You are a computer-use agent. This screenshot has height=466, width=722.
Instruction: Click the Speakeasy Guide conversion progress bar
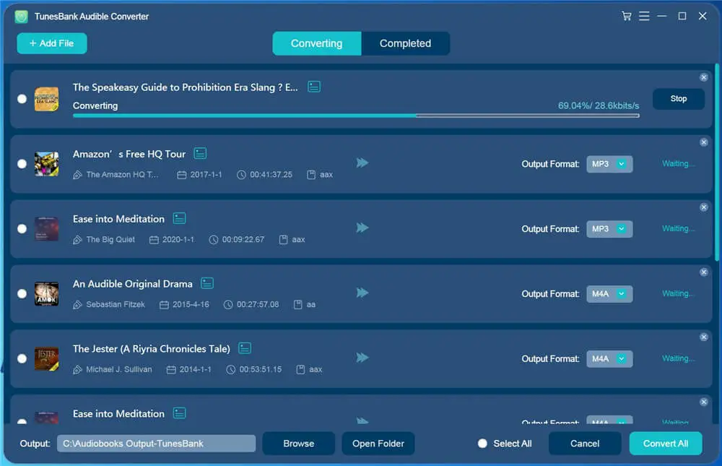click(x=356, y=116)
